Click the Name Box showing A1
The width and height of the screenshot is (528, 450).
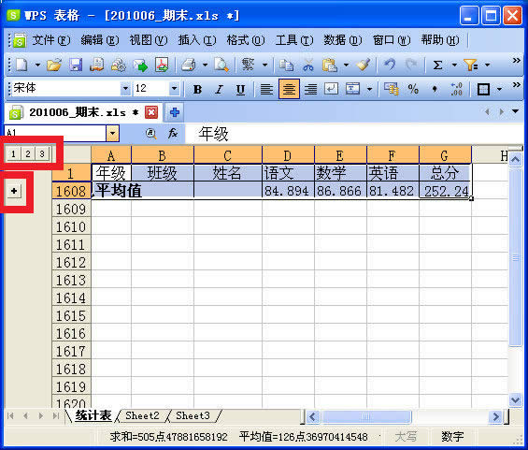click(55, 134)
